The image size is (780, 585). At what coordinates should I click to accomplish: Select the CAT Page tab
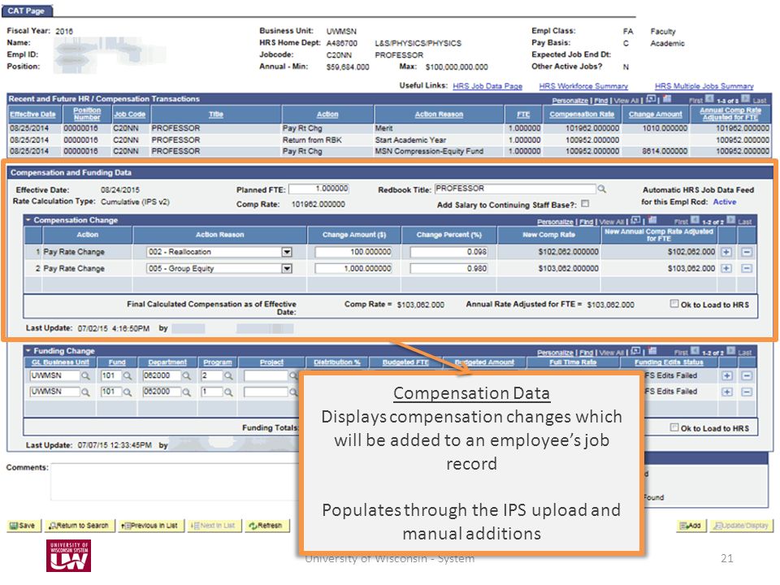point(26,11)
